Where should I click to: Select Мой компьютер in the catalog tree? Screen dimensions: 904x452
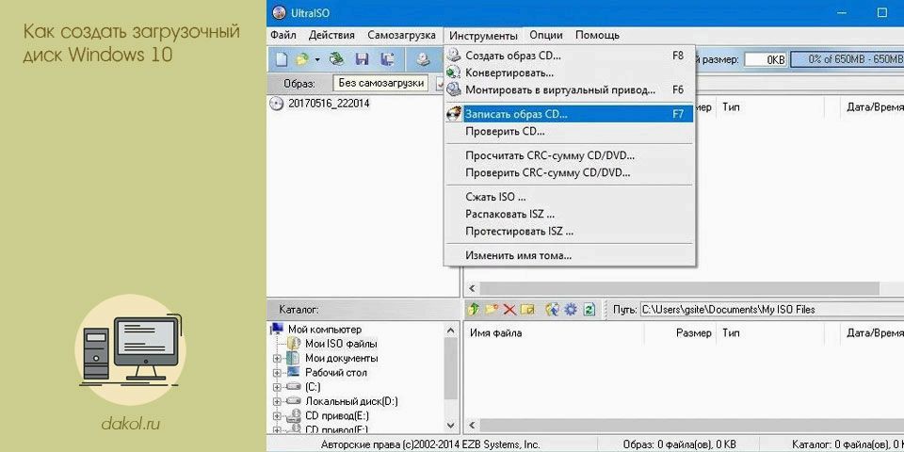(x=325, y=330)
